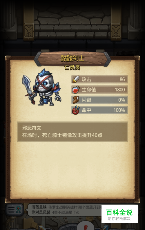Select the 生命值 1800 stat row

click(x=100, y=90)
